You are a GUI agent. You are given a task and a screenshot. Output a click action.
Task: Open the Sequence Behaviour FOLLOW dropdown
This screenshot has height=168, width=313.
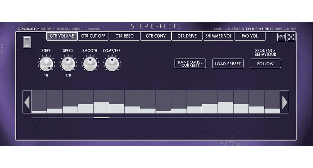265,64
